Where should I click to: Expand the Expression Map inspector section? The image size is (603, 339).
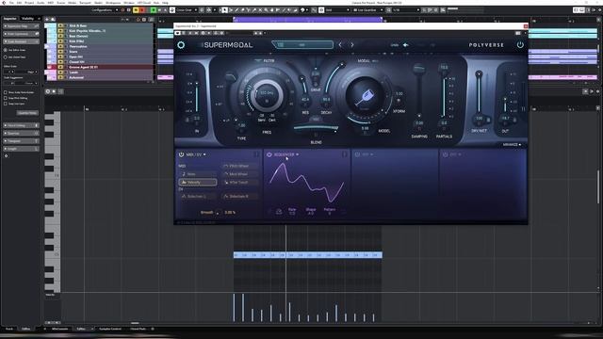click(x=21, y=26)
